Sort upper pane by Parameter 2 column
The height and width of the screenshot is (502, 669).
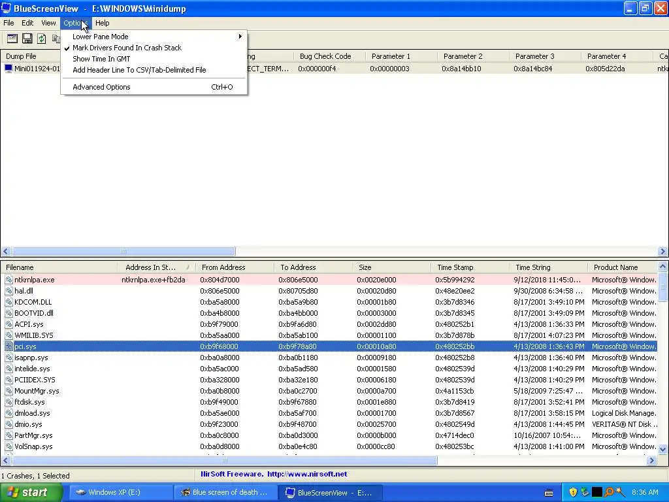473,56
